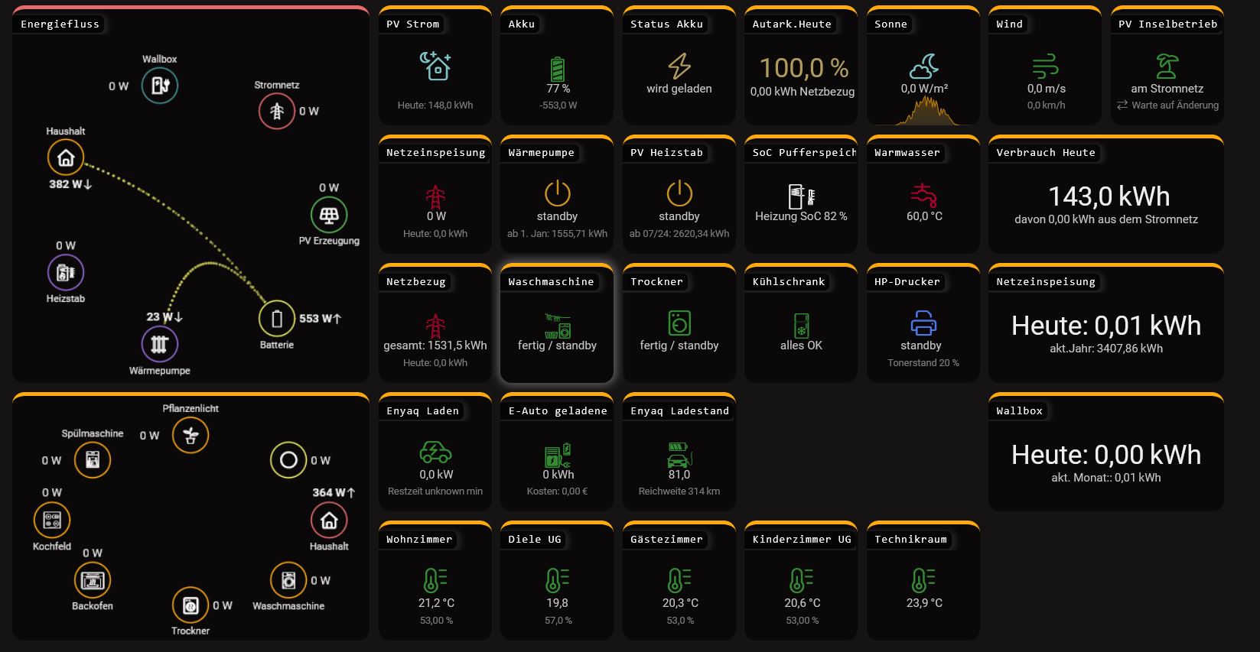Screen dimensions: 1260x652
Task: Click the Akku battery icon showing 77 %
Action: tap(558, 69)
